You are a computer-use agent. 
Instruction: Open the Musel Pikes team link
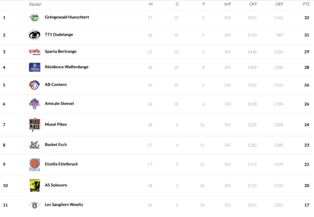pyautogui.click(x=56, y=125)
